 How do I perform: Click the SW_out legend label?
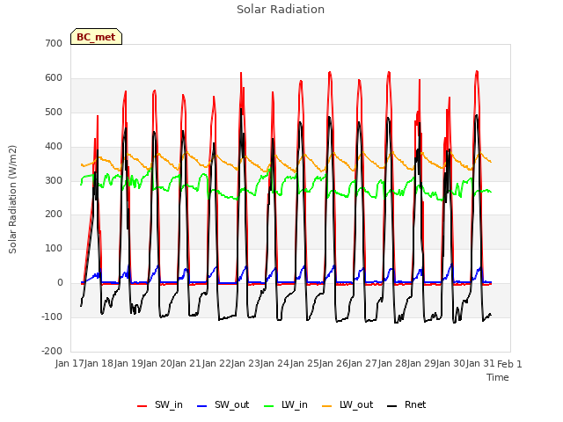point(232,404)
